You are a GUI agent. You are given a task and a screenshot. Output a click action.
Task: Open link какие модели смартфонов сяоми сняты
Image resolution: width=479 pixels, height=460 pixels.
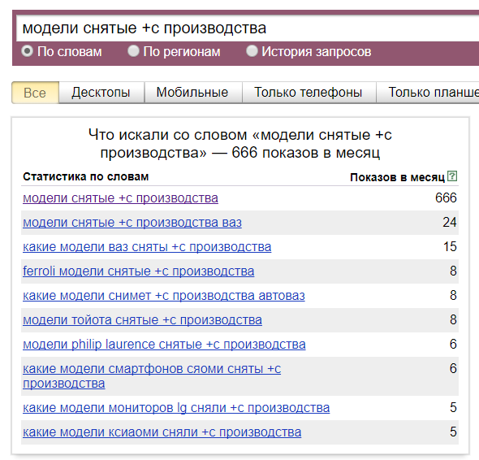pyautogui.click(x=152, y=376)
